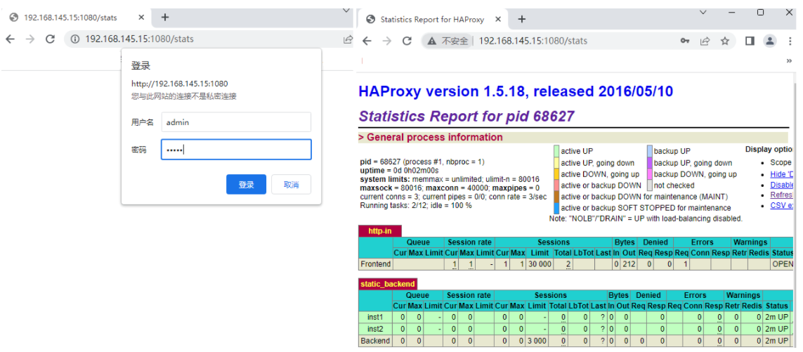Click the 3 000 limit cell in Backend row

pyautogui.click(x=537, y=341)
